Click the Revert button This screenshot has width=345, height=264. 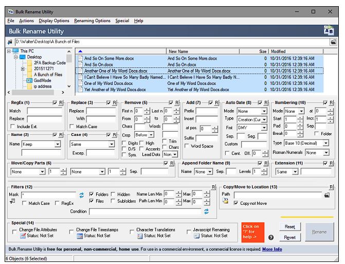coord(290,237)
